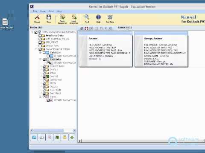This screenshot has width=205, height=153.
Task: Open the Find magnifier tool
Action: tap(87, 19)
